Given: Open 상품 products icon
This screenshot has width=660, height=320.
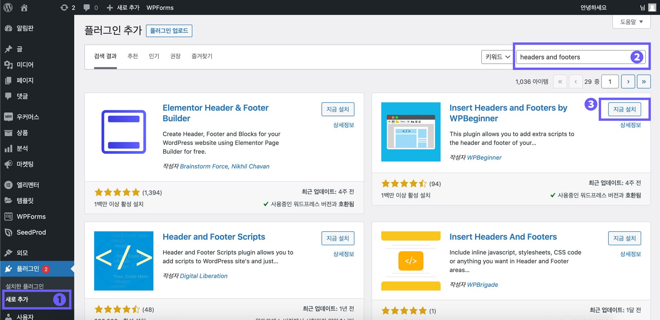Looking at the screenshot, I should 8,133.
